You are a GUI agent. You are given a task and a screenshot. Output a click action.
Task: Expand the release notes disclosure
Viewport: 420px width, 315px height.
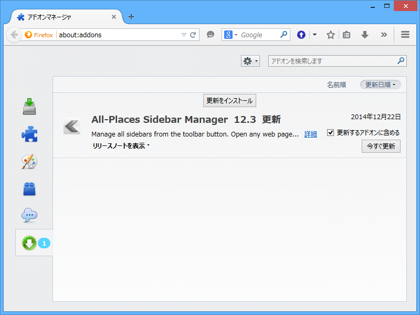click(121, 146)
